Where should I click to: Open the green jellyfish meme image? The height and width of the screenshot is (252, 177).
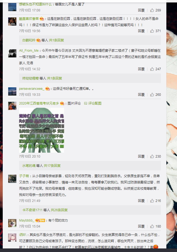(x=41, y=130)
